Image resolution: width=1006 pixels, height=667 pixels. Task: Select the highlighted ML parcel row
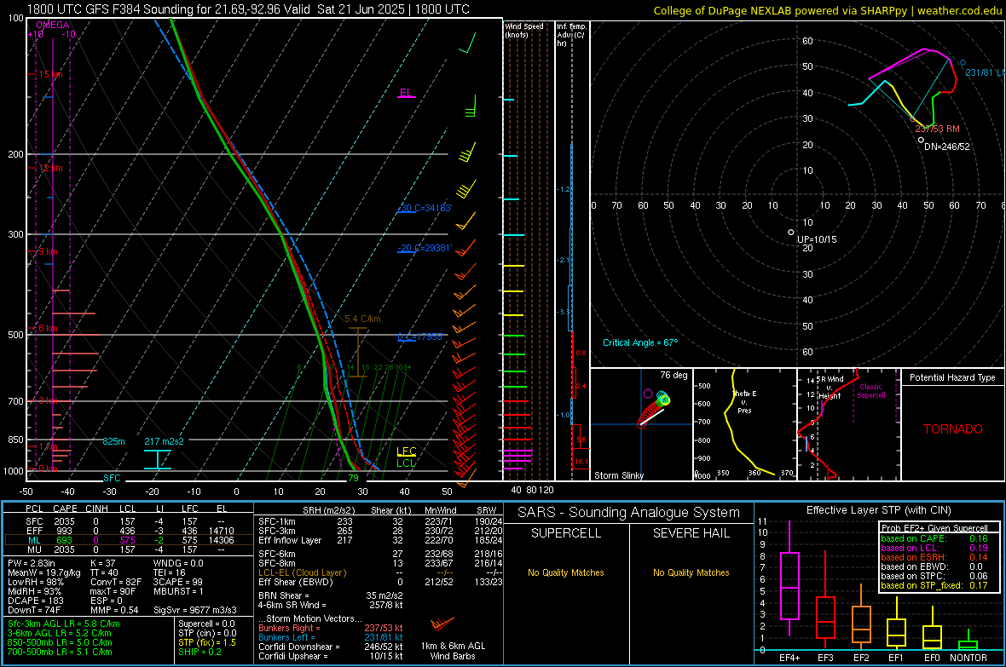tap(129, 540)
